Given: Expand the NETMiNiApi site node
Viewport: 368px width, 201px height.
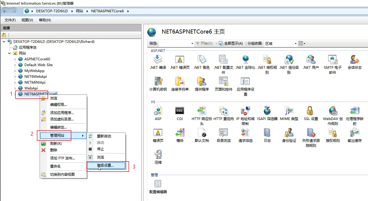Looking at the screenshot, I should click(15, 82).
